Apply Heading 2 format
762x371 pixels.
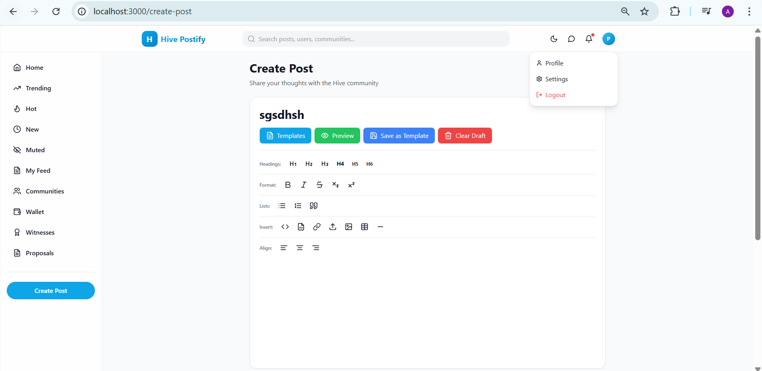(309, 164)
